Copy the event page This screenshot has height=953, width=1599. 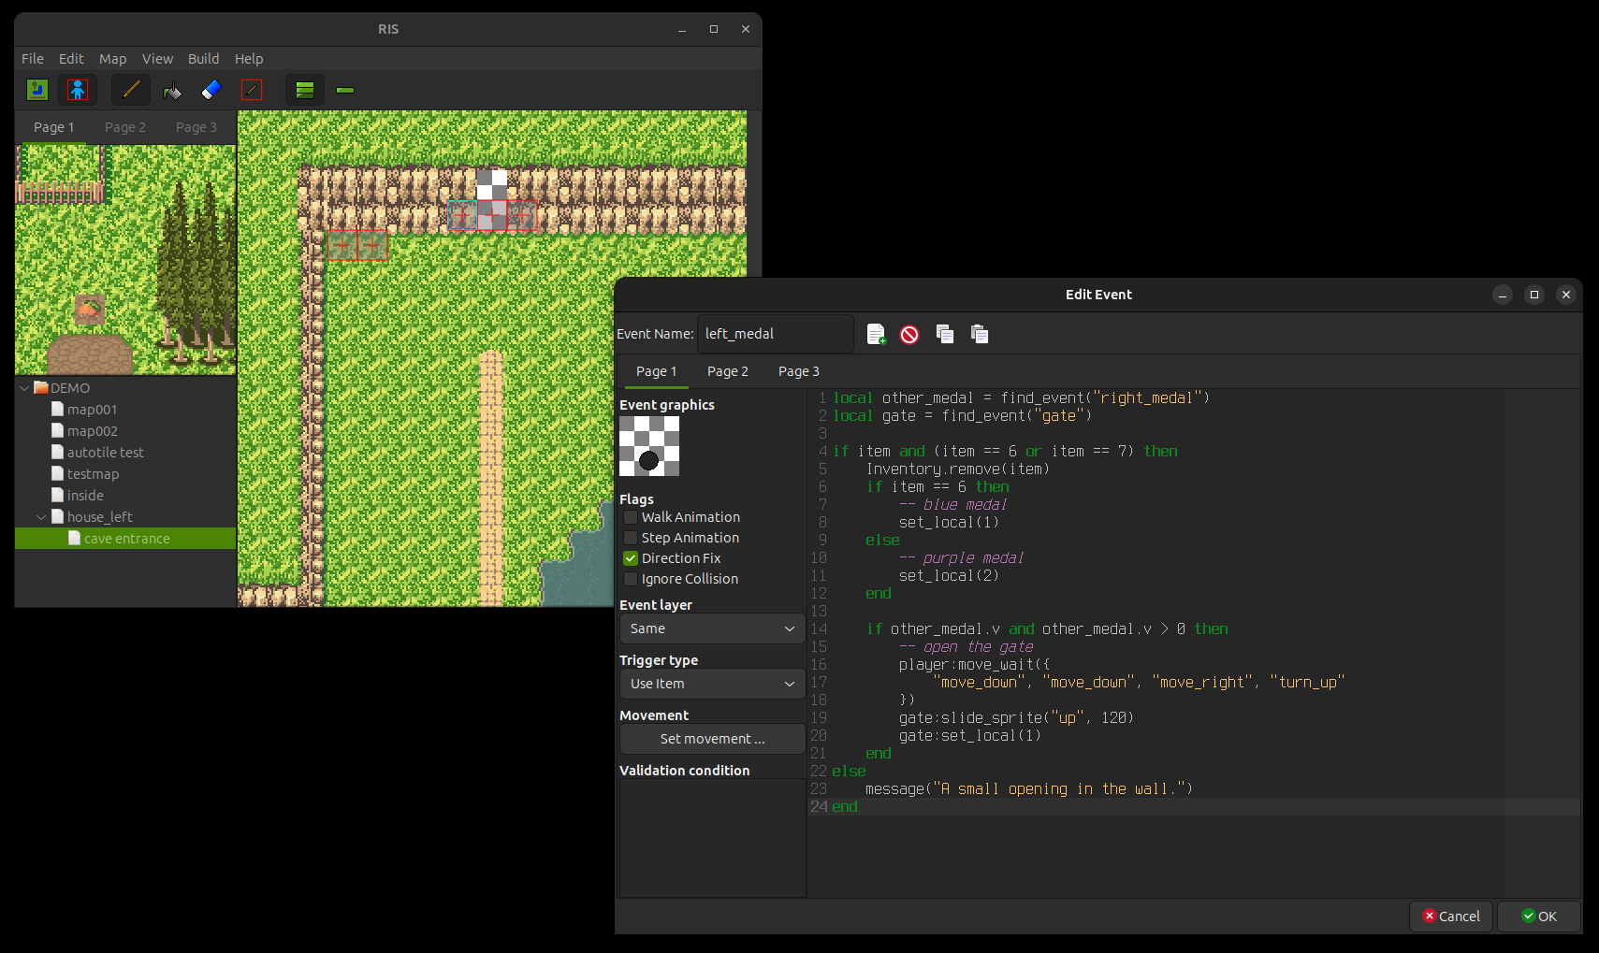point(945,334)
